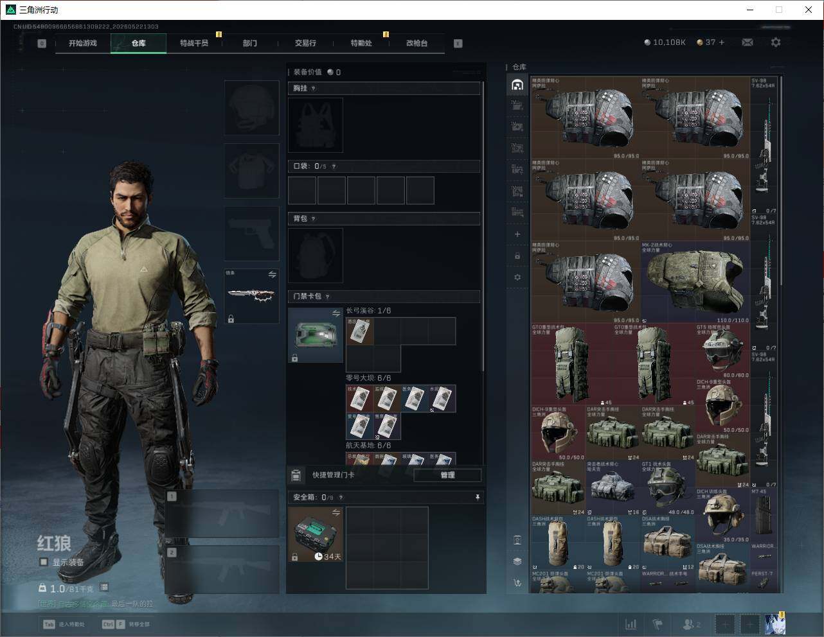Open game settings gear in top bar
824x637 pixels.
point(776,42)
